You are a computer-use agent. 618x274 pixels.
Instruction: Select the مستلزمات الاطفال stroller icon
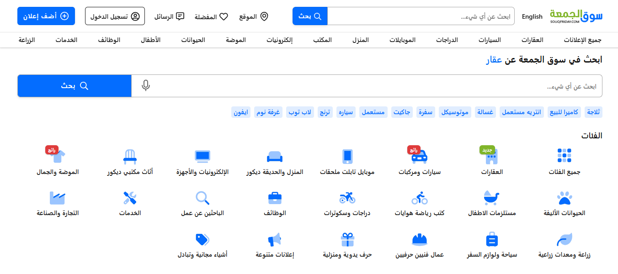point(492,197)
